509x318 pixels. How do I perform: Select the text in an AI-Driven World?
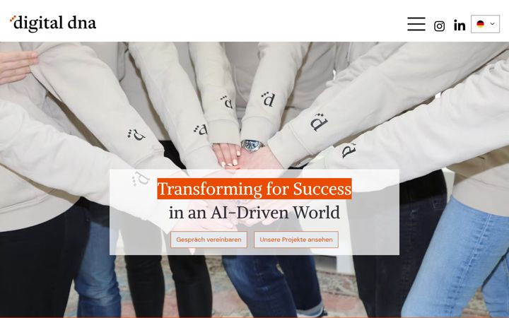pos(255,213)
